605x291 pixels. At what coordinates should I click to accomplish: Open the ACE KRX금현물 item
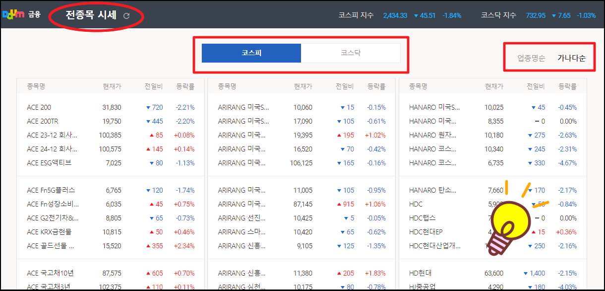(x=49, y=232)
